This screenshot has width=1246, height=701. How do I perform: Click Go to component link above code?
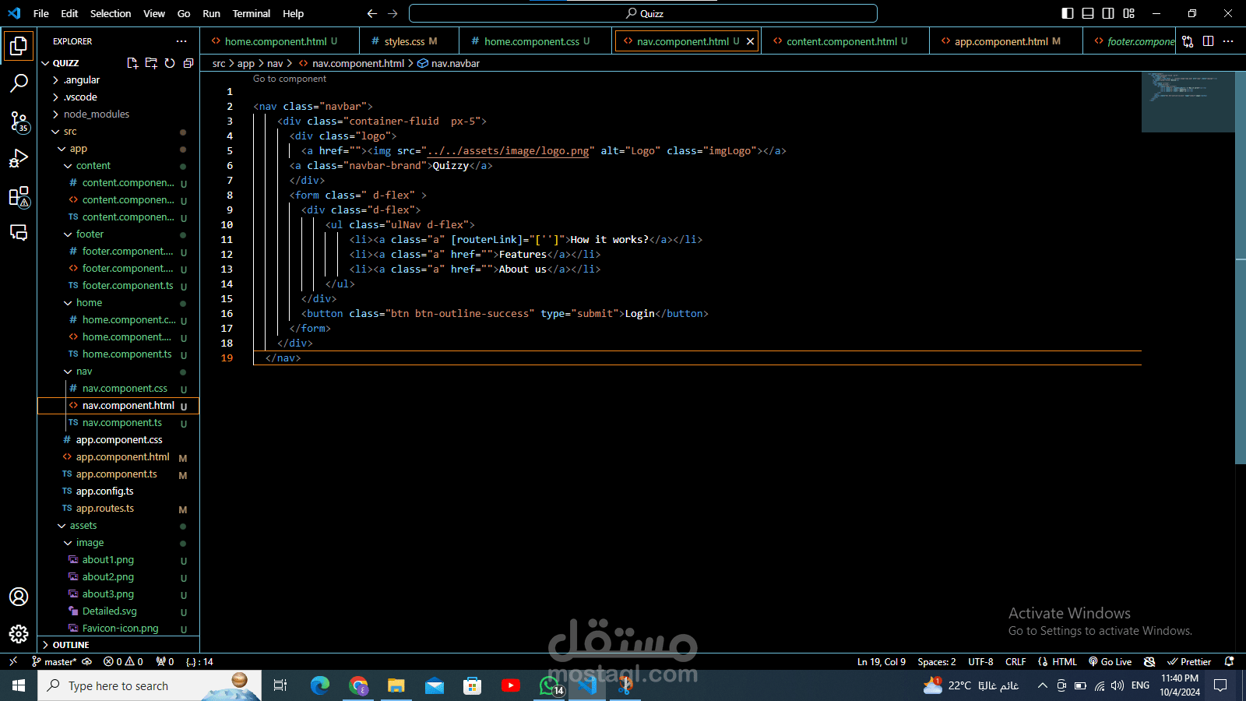pos(290,79)
